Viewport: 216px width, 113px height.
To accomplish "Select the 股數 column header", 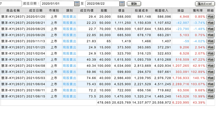I will coord(104,10).
